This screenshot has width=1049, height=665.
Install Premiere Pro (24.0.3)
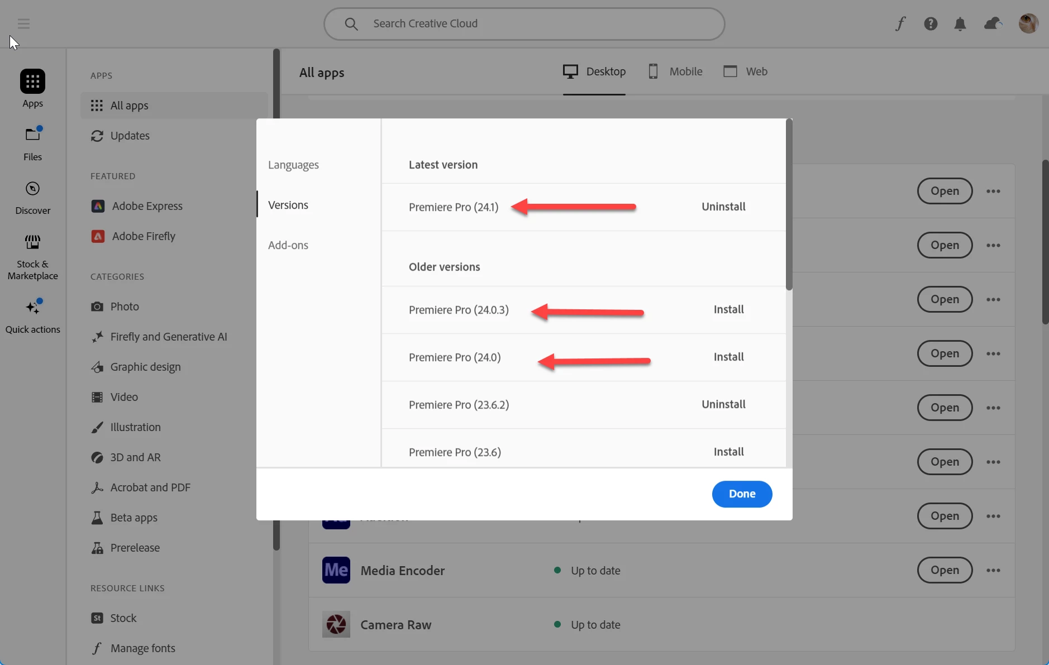click(x=728, y=309)
